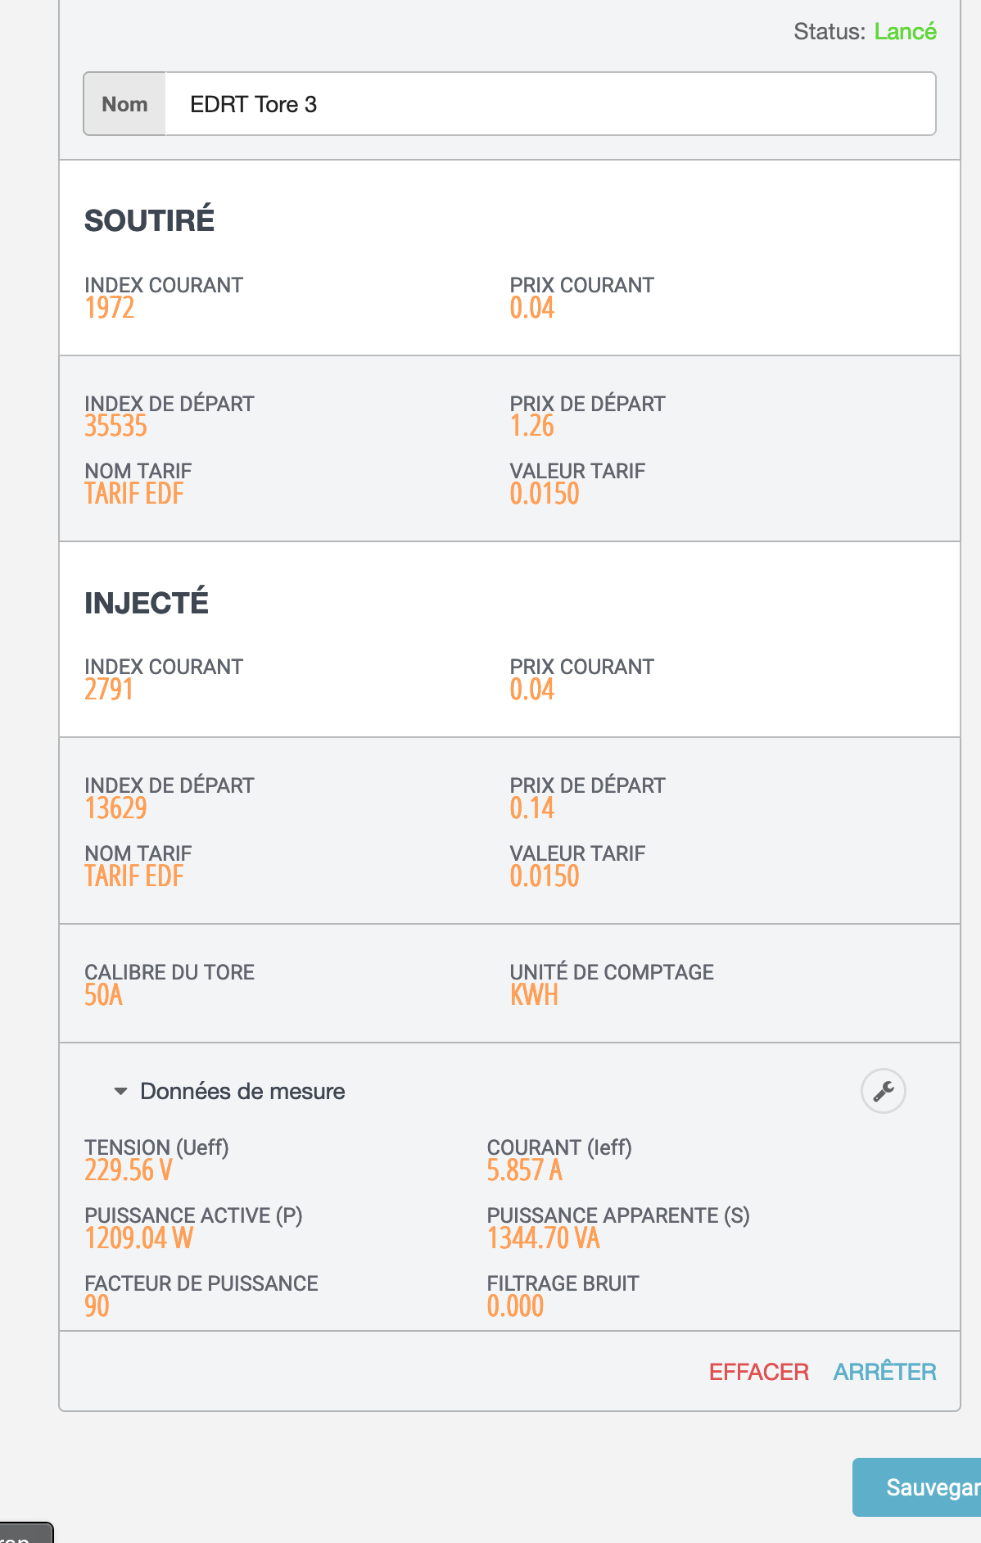Screen dimensions: 981x1543
Task: Click index de départ value 13629
Action: (115, 808)
